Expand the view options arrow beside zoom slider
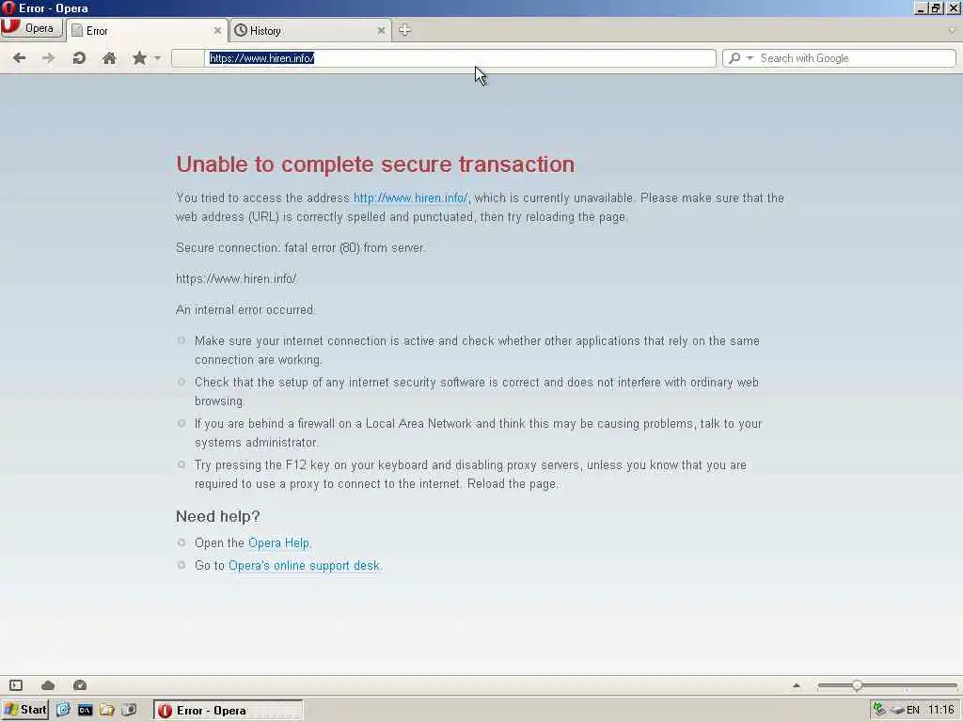Image resolution: width=963 pixels, height=722 pixels. [797, 685]
